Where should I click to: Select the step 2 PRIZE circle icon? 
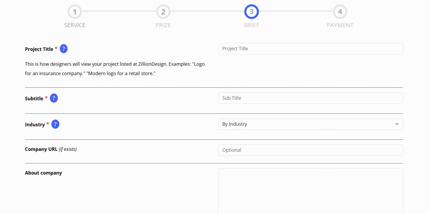click(163, 12)
